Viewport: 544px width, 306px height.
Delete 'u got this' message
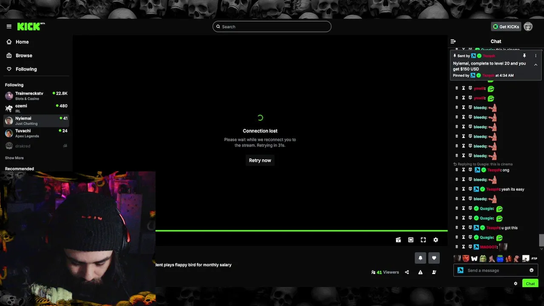[457, 227]
